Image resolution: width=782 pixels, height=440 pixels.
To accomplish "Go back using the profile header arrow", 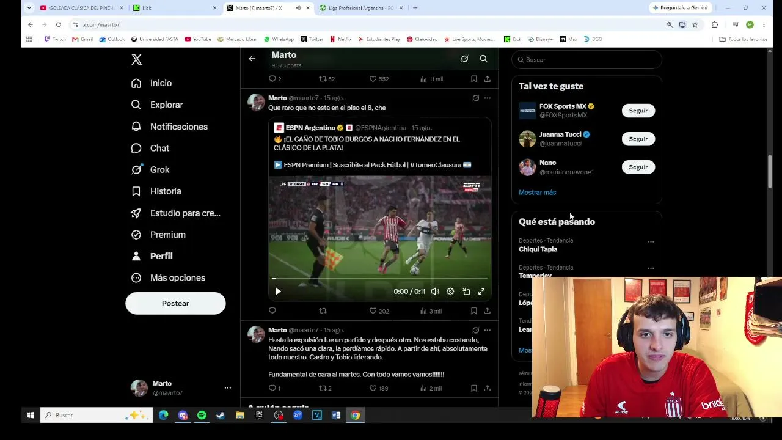I will (x=252, y=59).
